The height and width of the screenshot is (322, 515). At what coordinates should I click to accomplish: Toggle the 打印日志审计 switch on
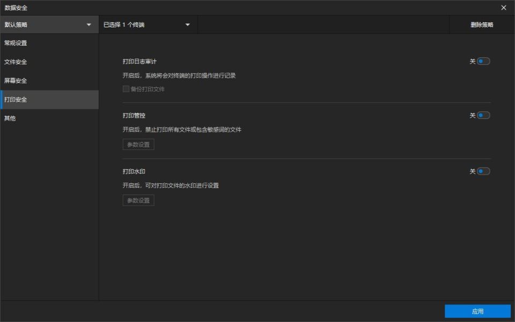483,61
